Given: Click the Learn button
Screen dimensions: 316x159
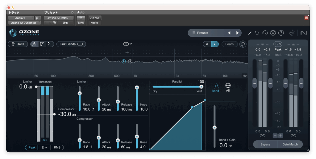Looking at the screenshot, I should pos(229,44).
